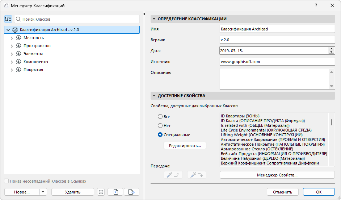Image resolution: width=341 pixels, height=200 pixels.
Task: Click Веб-сайт Продукта (ИНФОРМАЦИЯ О ПРОИЗВОДИТЕЛЕ)
Action: tap(274, 154)
